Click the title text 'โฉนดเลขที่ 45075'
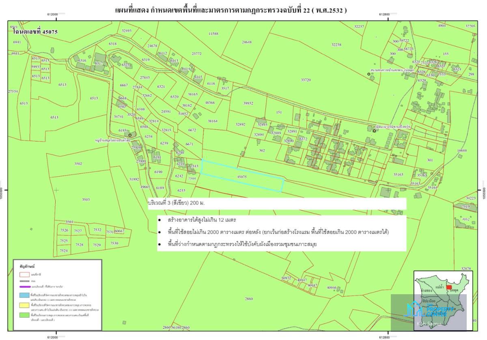The width and height of the screenshot is (487, 340). [34, 31]
